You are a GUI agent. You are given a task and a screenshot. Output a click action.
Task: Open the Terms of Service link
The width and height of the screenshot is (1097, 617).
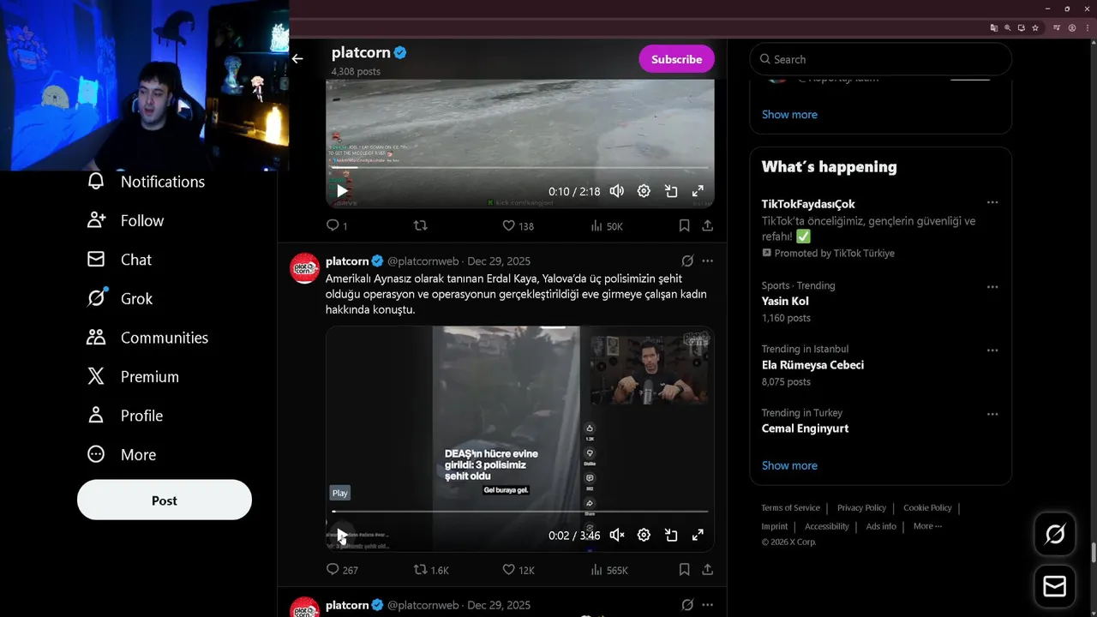[x=790, y=508]
